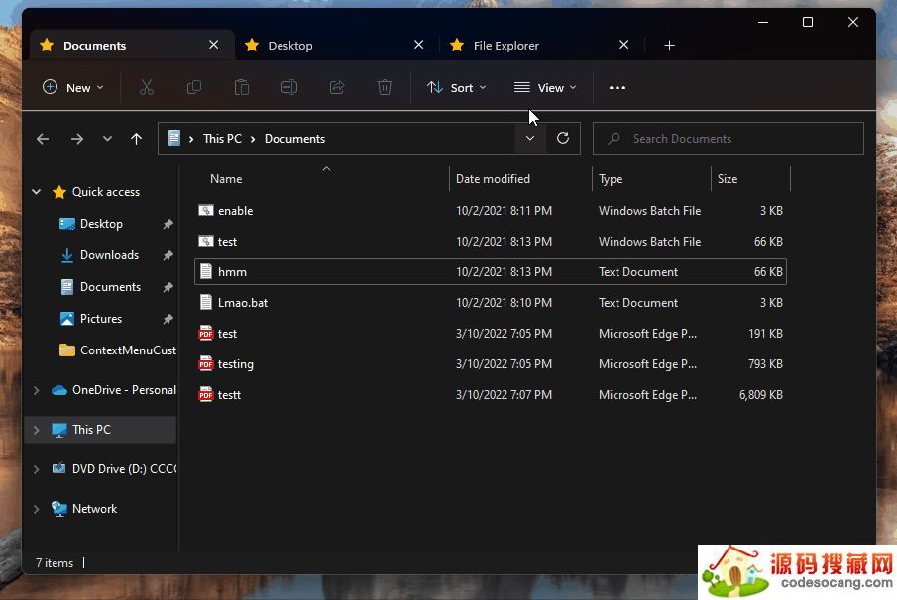Viewport: 897px width, 600px height.
Task: Expand the address bar history dropdown
Action: pyautogui.click(x=530, y=139)
